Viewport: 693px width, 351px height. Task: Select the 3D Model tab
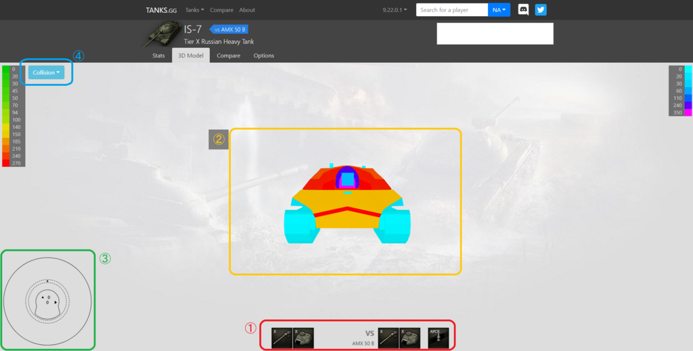coord(191,55)
